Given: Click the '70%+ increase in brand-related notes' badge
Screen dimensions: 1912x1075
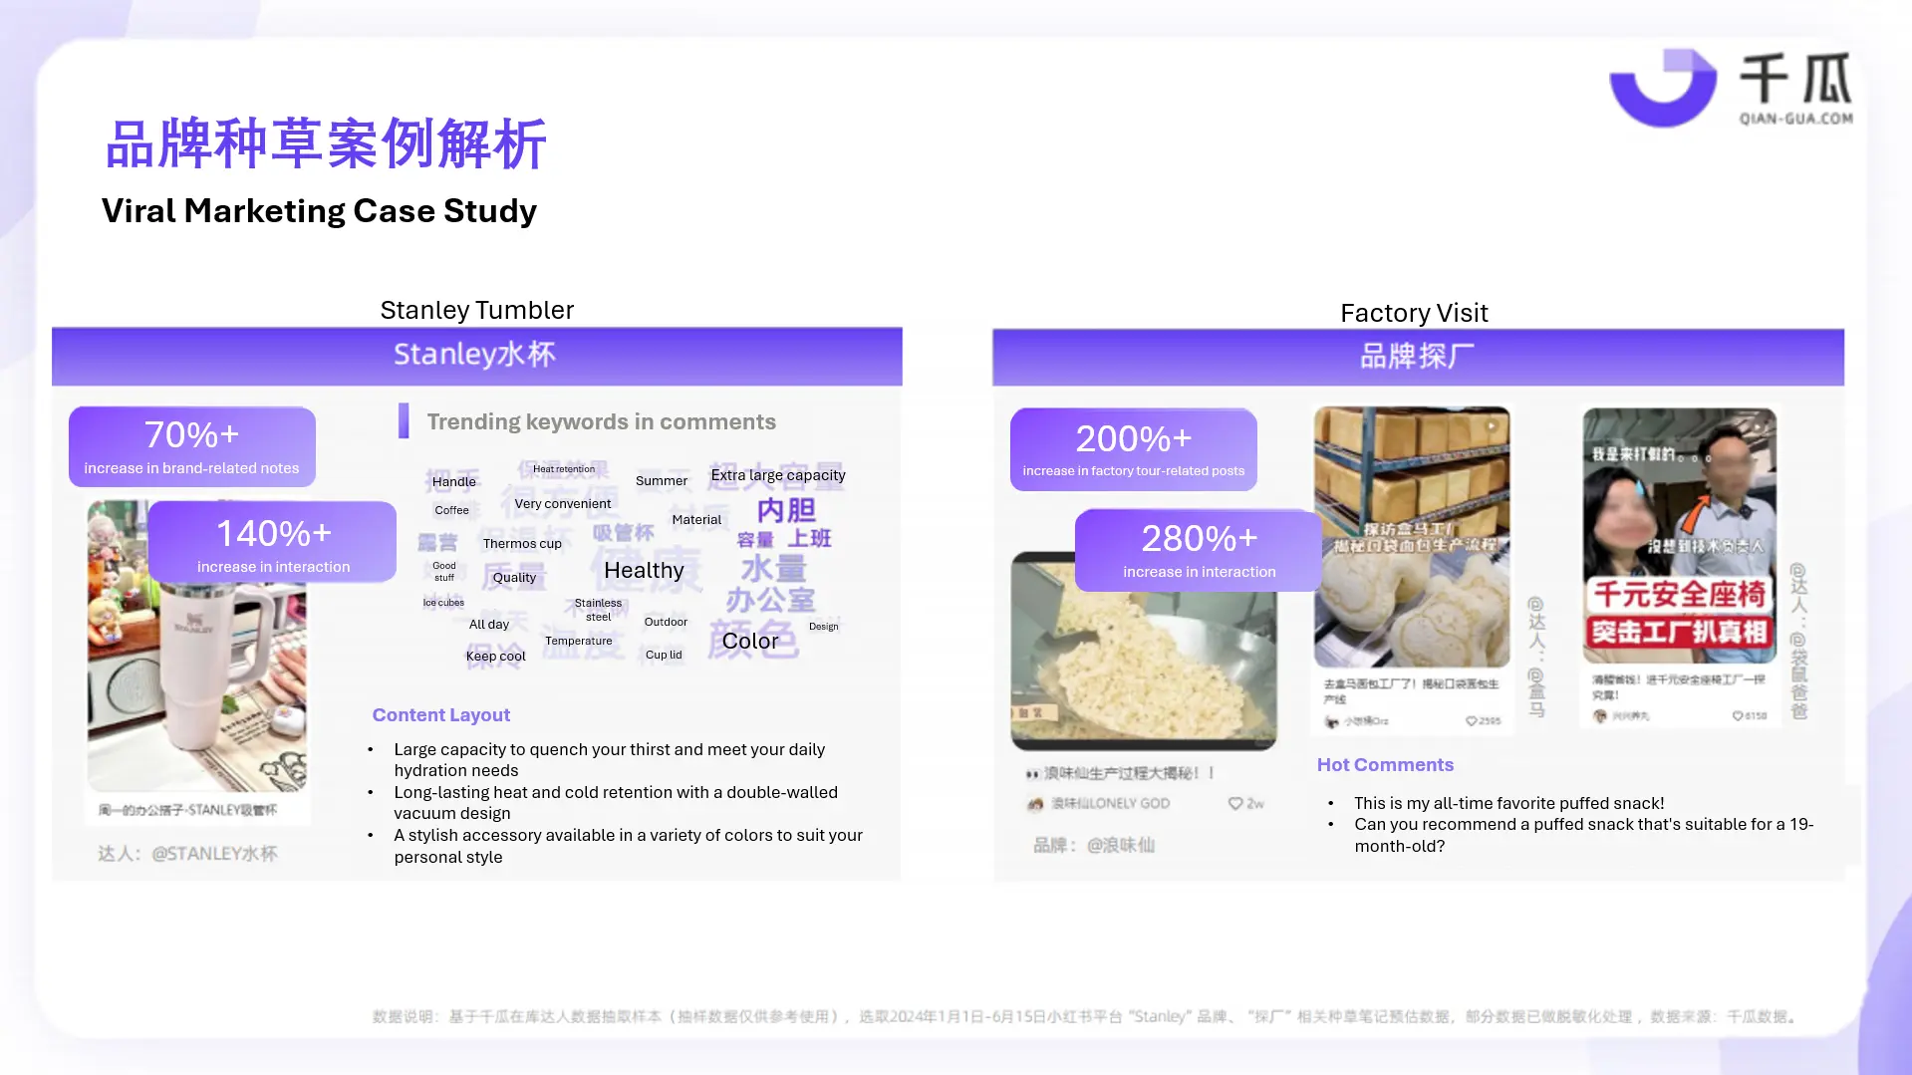Looking at the screenshot, I should point(192,446).
